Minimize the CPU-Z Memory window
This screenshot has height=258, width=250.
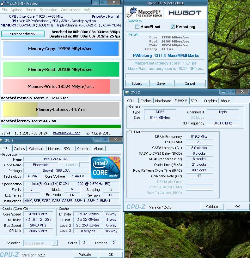coord(223,91)
